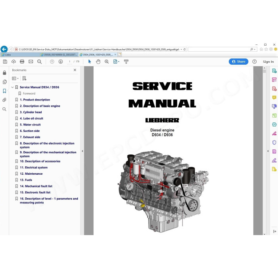Open bookmark 12. Maintenance
This screenshot has height=278, width=278.
point(31,174)
